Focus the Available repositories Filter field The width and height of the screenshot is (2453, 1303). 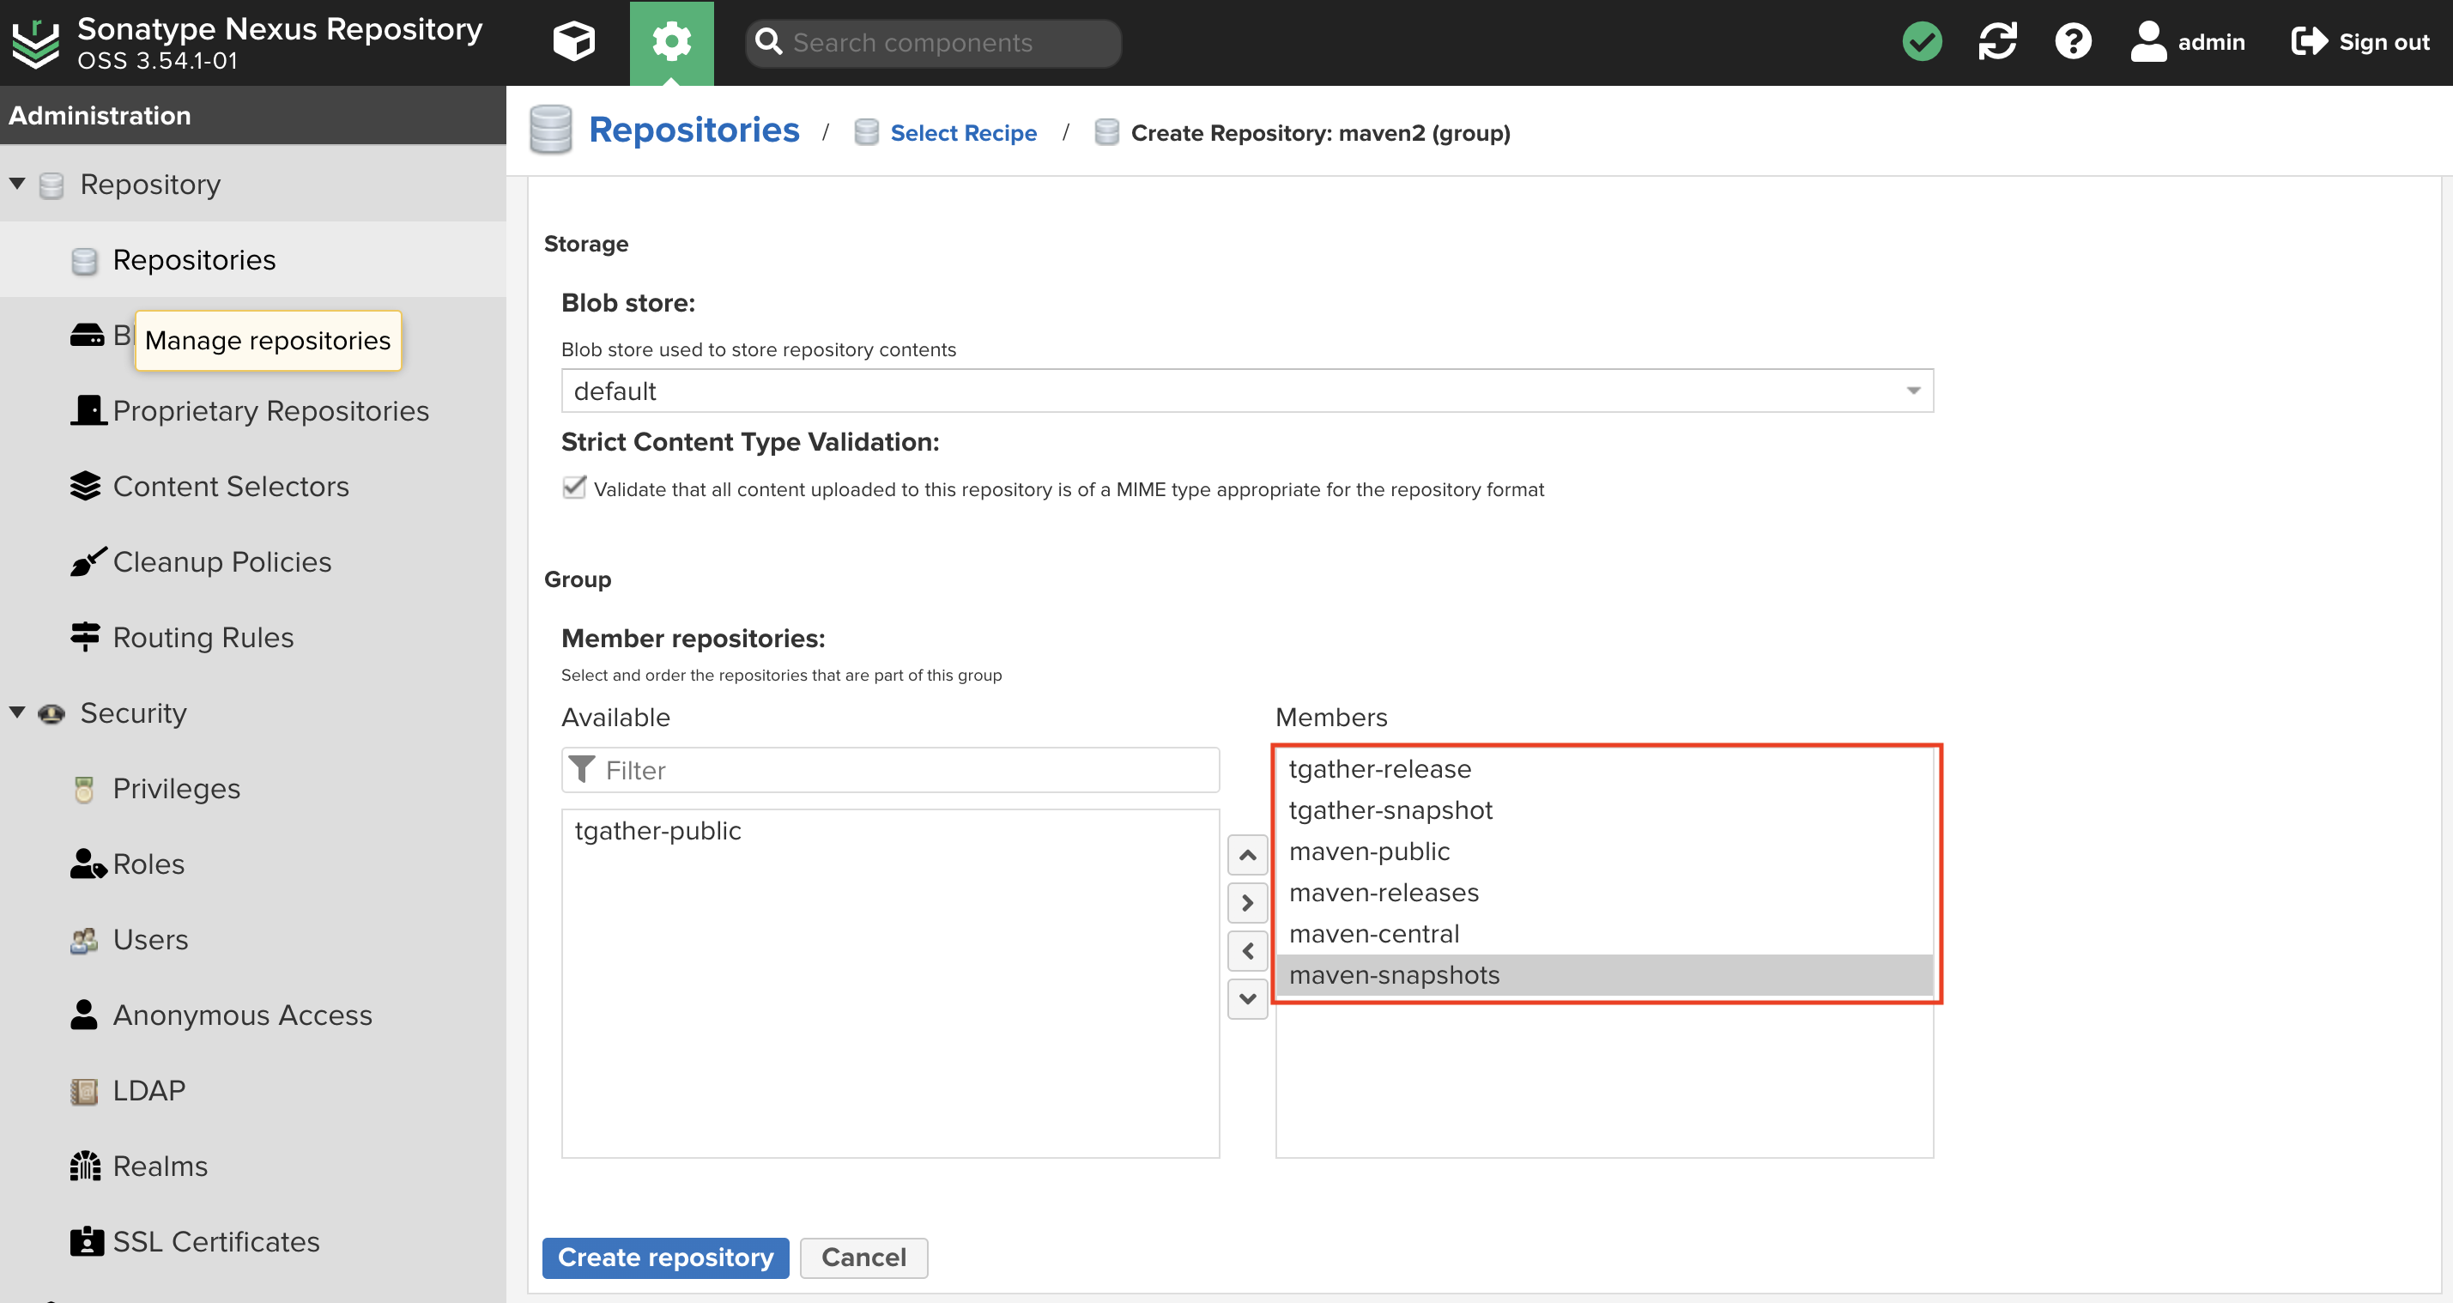tap(889, 770)
